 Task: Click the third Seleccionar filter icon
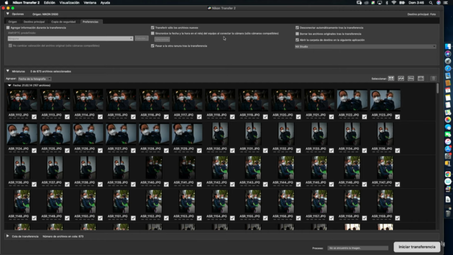point(411,78)
